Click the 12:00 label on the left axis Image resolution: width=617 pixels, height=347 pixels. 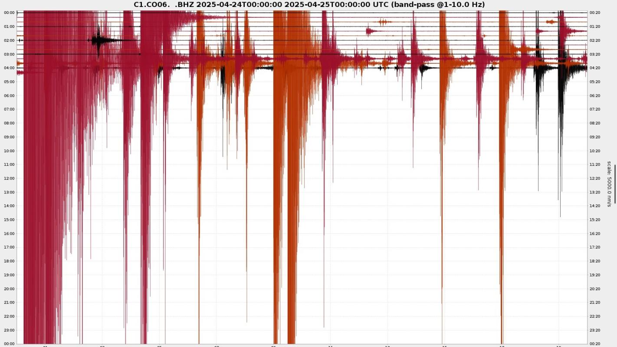tap(9, 178)
